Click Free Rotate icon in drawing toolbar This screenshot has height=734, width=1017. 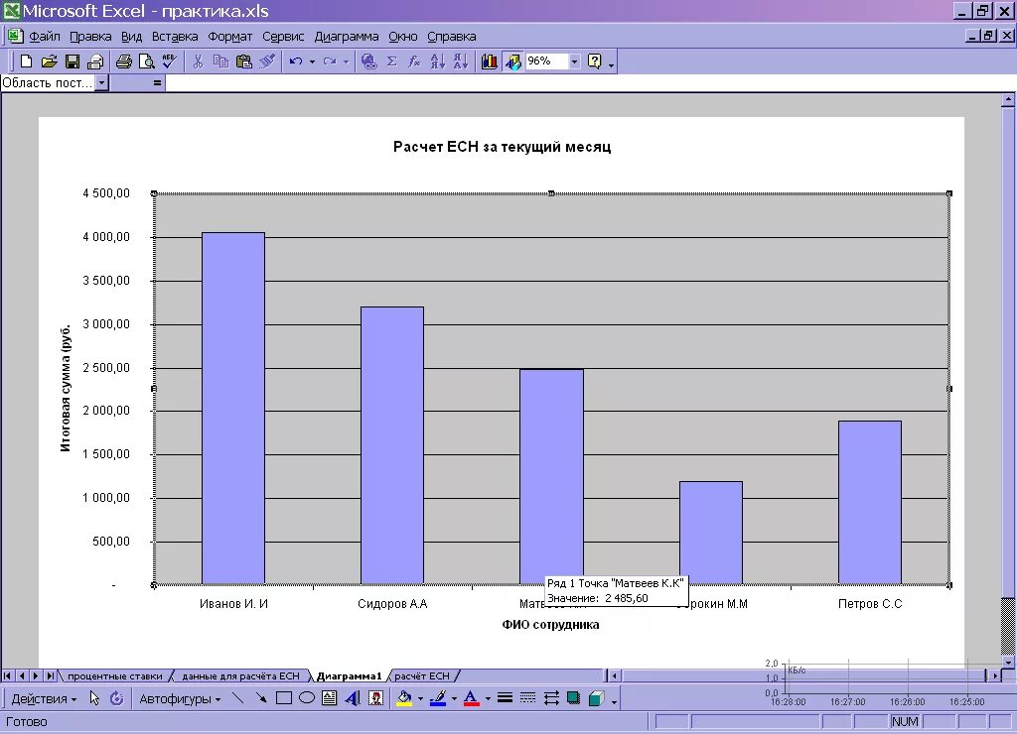[x=117, y=698]
